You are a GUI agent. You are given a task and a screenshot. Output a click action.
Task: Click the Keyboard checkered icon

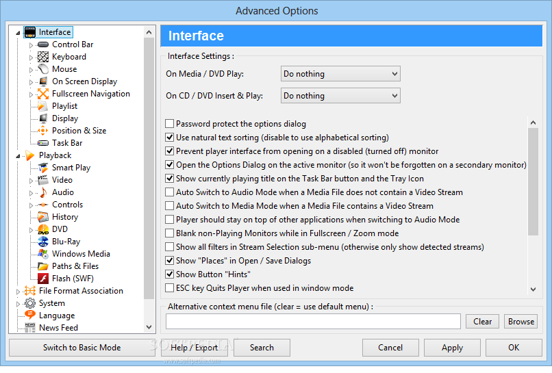coord(43,57)
